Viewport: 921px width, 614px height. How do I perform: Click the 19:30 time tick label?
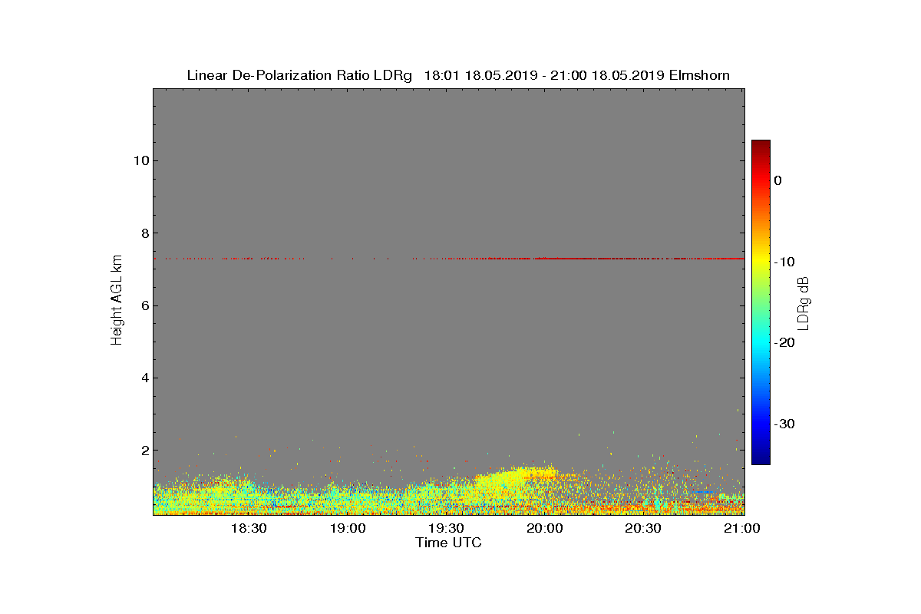[446, 529]
